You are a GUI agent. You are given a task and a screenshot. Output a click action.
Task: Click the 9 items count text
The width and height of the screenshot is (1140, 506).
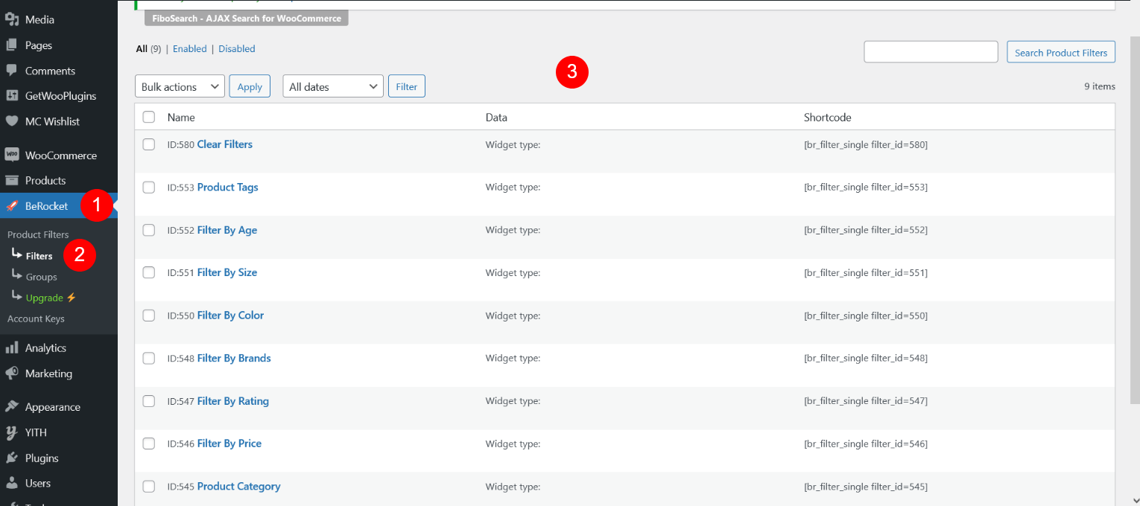tap(1100, 86)
